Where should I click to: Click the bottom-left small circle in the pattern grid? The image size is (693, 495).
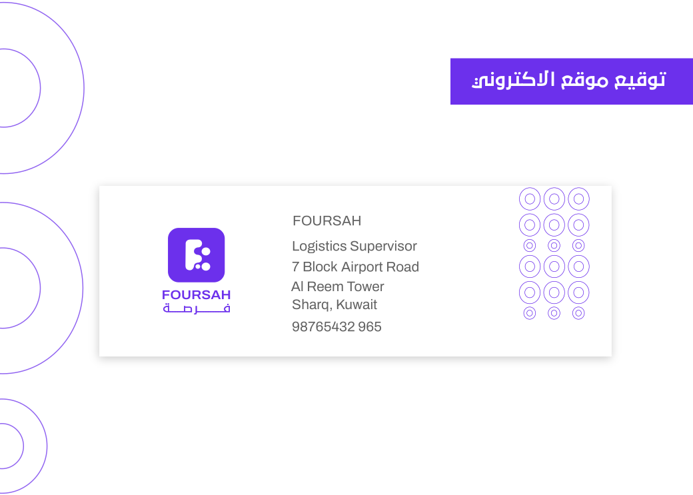pos(530,312)
